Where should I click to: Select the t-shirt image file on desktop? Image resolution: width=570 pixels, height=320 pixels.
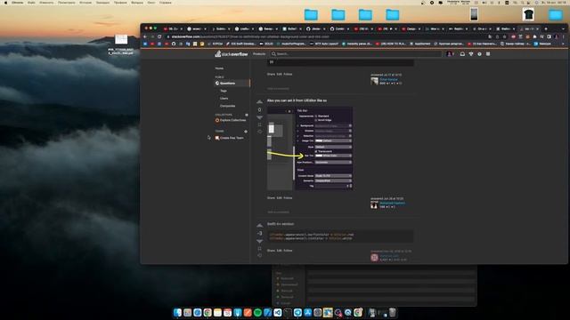tap(528, 14)
